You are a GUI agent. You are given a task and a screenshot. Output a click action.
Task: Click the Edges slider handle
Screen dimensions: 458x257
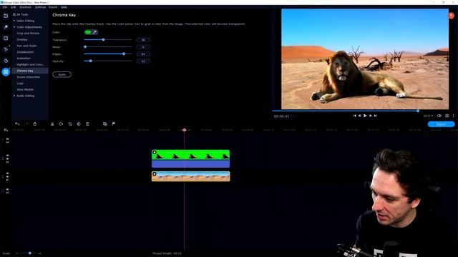(124, 54)
